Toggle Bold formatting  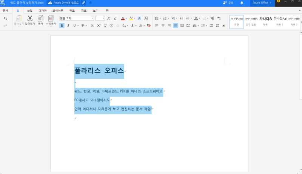tap(62, 26)
